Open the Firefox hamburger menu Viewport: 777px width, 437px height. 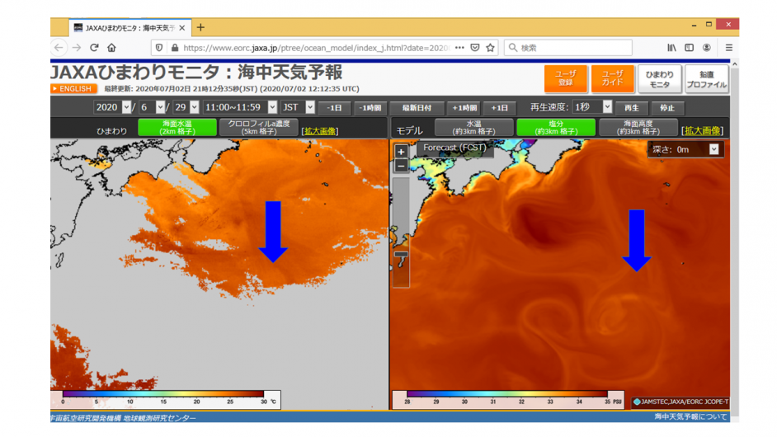click(729, 48)
